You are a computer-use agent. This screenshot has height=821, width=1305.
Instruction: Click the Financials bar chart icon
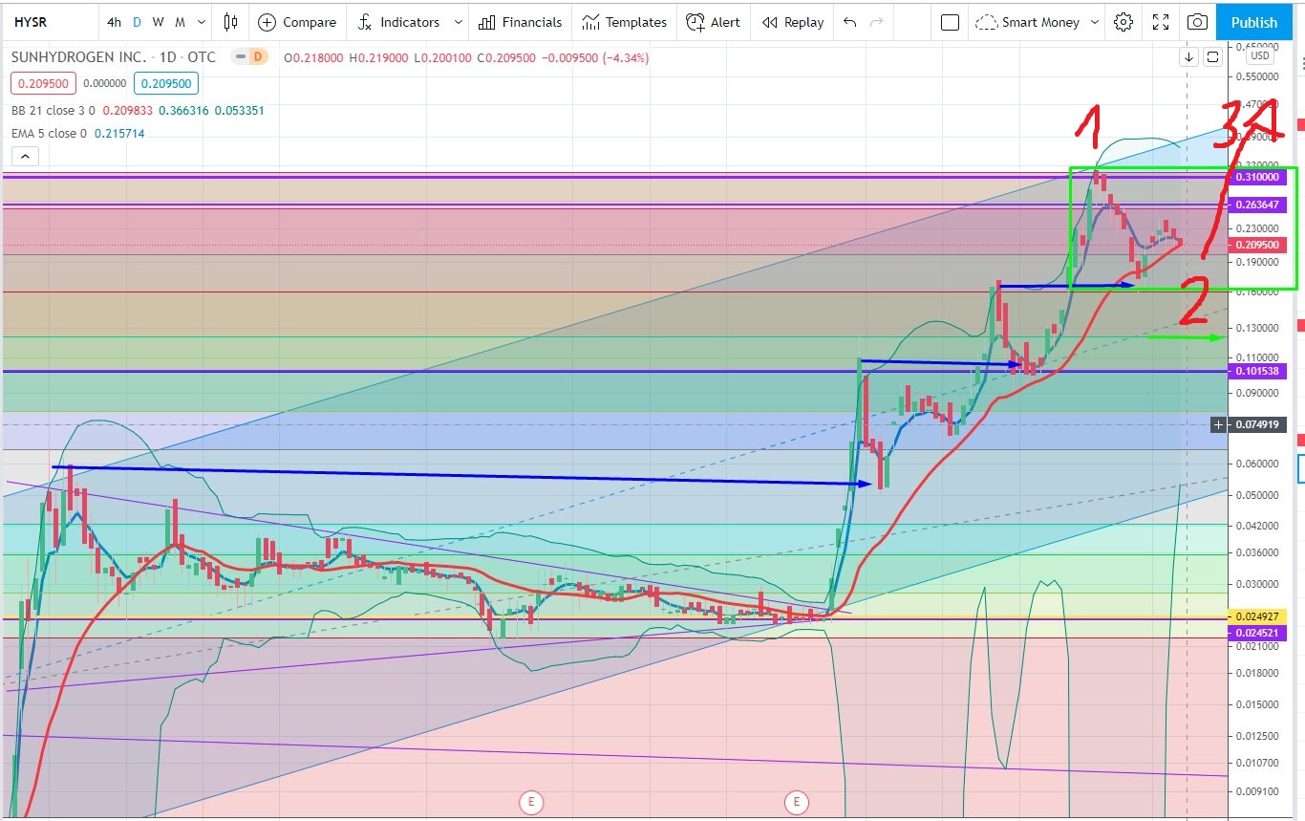tap(487, 22)
